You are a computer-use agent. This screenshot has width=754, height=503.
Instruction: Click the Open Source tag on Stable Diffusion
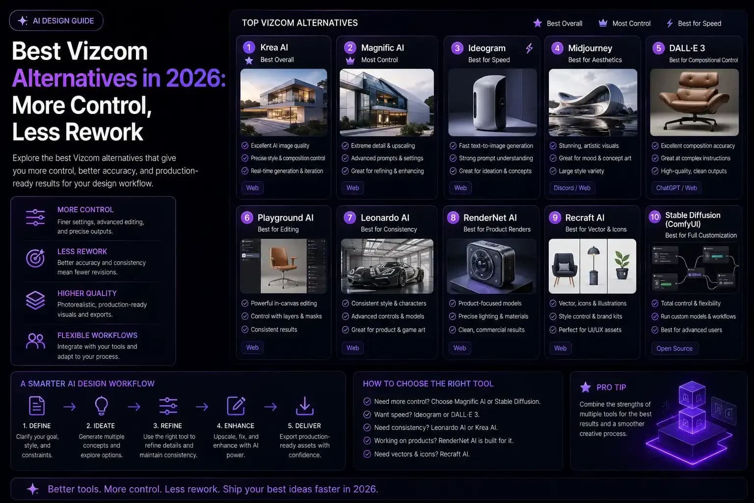pos(674,348)
